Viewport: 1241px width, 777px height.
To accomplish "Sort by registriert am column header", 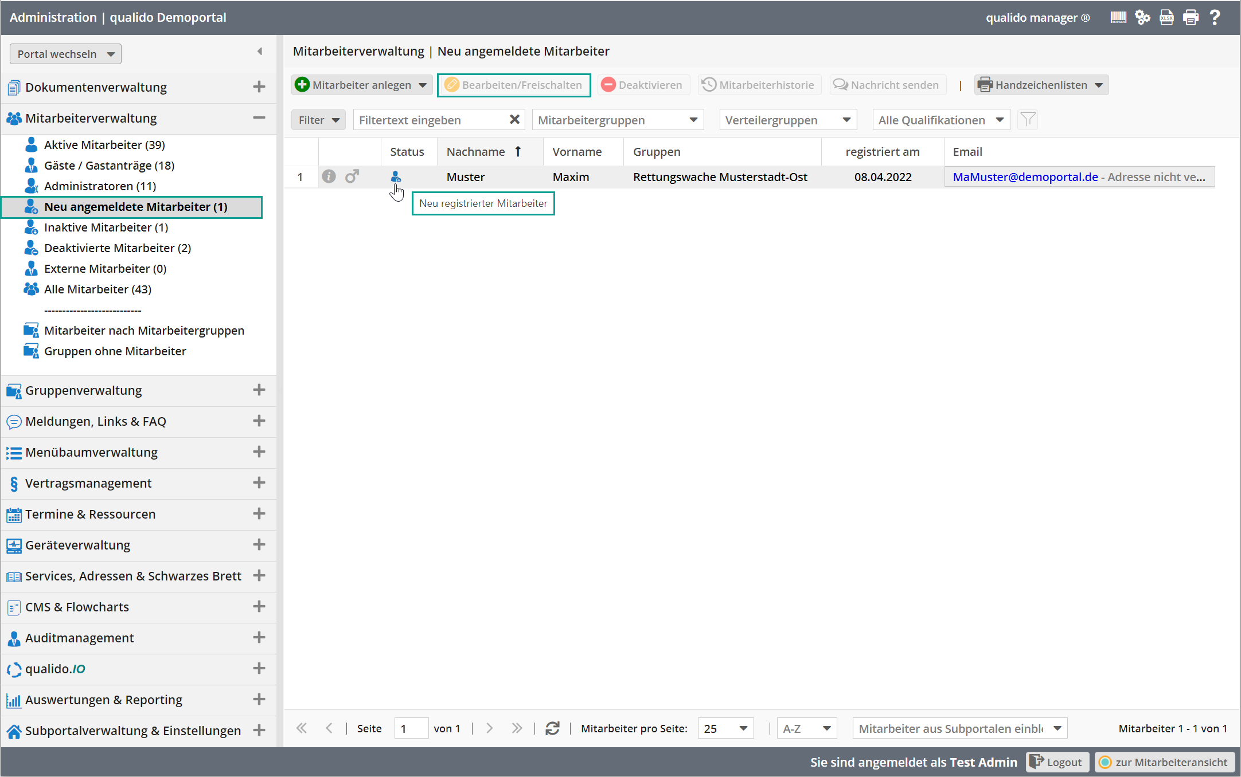I will pos(883,152).
